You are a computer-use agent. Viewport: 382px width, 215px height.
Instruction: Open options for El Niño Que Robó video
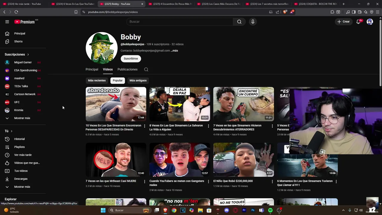[272, 182]
